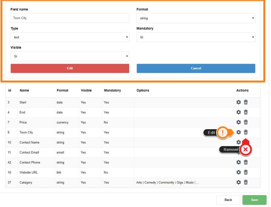The height and width of the screenshot is (207, 271).
Task: Go back with the Back button
Action: point(228,200)
